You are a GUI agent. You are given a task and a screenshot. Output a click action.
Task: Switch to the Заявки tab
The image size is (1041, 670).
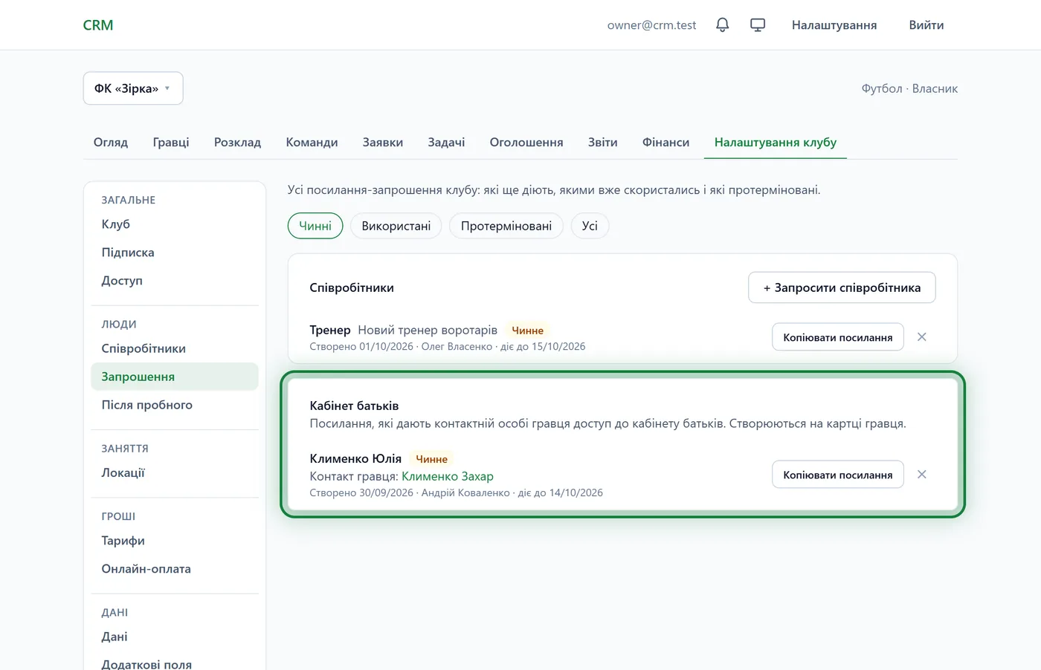(x=383, y=142)
